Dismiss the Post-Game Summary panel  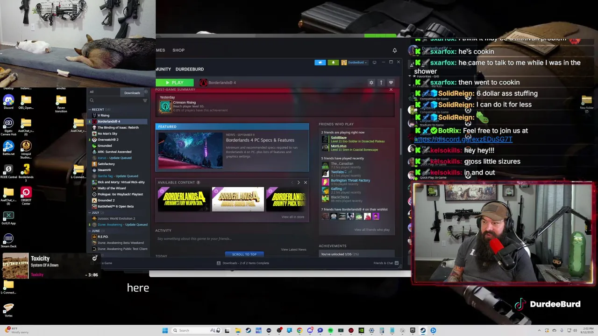[391, 90]
